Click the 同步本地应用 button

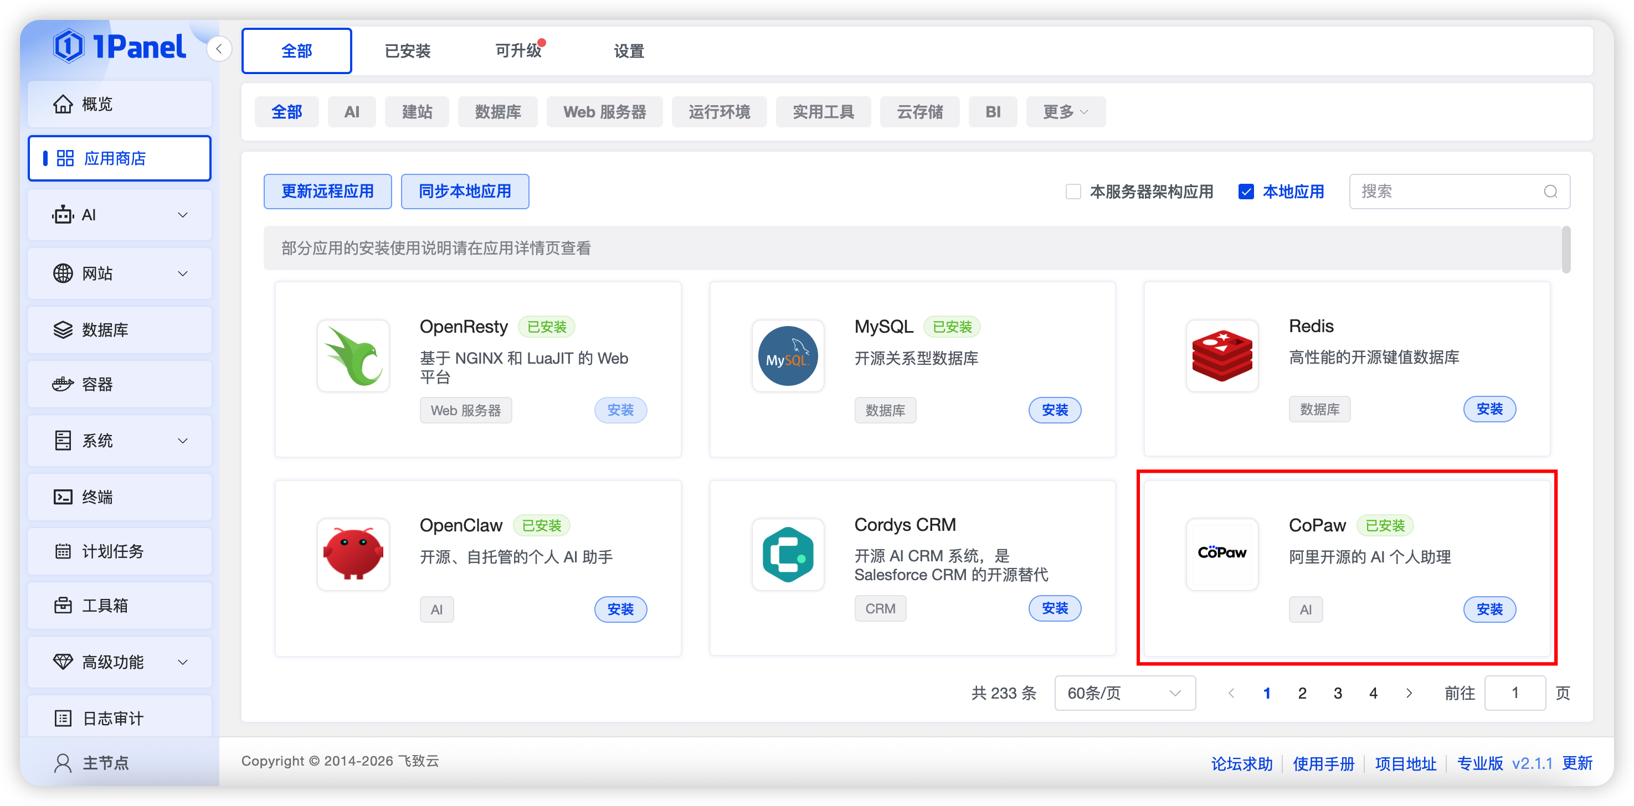tap(465, 191)
